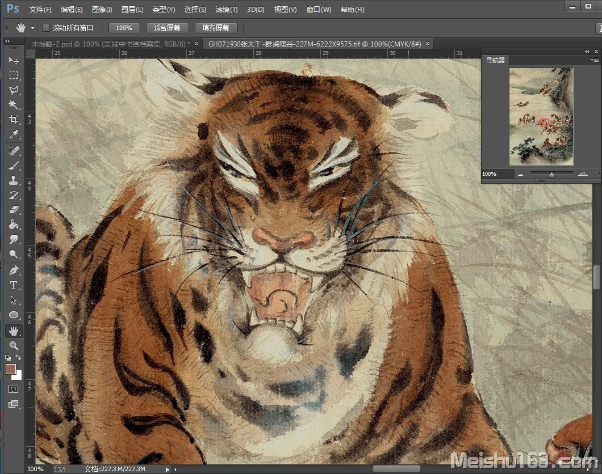
Task: Click the status bar zoom percentage field
Action: coord(36,469)
